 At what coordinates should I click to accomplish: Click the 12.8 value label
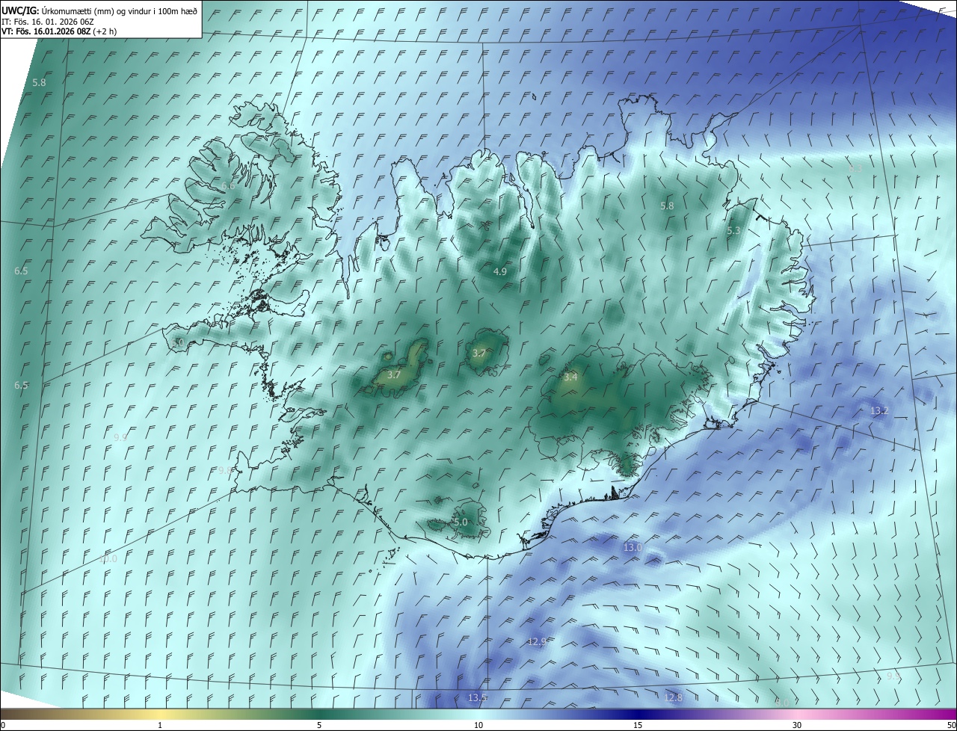point(673,698)
